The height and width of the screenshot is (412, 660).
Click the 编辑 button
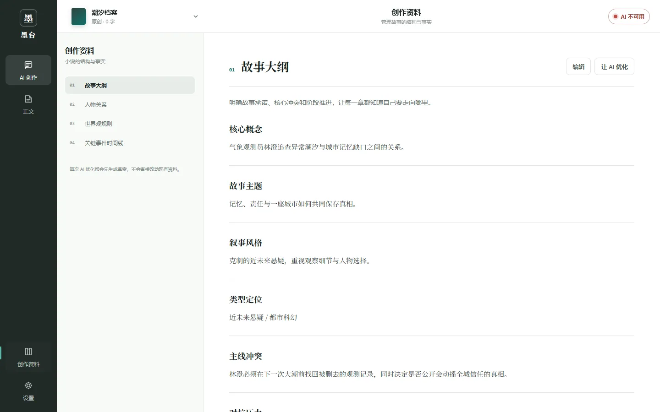[x=578, y=67]
